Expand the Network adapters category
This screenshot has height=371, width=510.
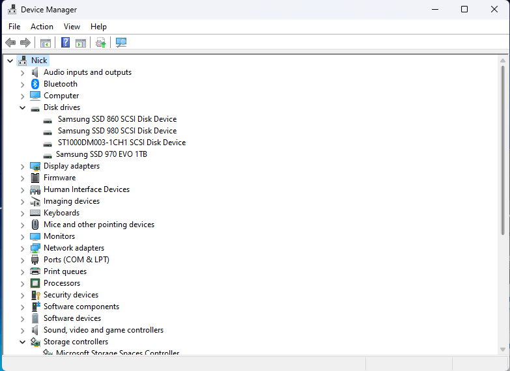22,249
